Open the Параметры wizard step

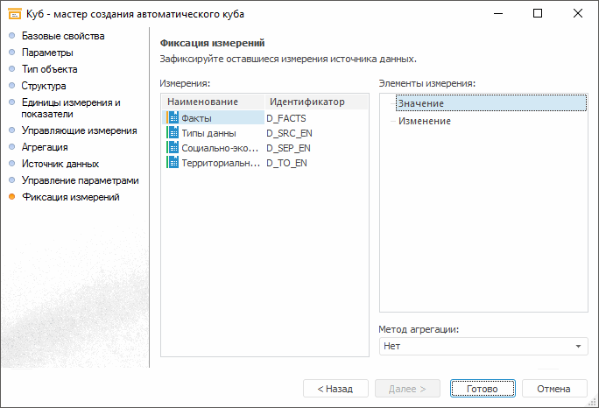(47, 53)
